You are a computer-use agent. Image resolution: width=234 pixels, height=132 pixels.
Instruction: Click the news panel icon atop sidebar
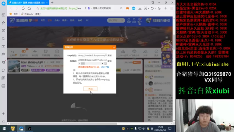click(x=3, y=15)
